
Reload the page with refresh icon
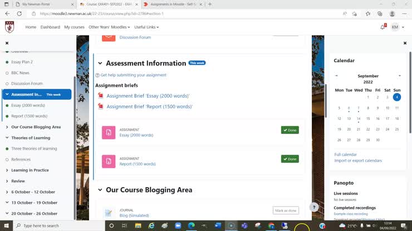[x=19, y=14]
